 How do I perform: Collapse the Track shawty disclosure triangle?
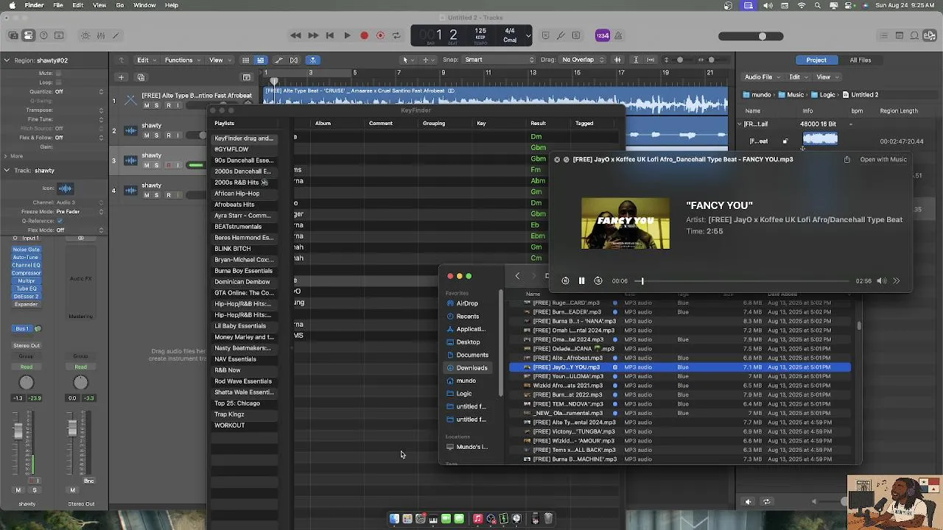pyautogui.click(x=6, y=171)
